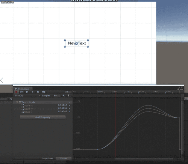This screenshot has width=188, height=164.
Task: Click the Add Event icon
Action: click(x=69, y=96)
